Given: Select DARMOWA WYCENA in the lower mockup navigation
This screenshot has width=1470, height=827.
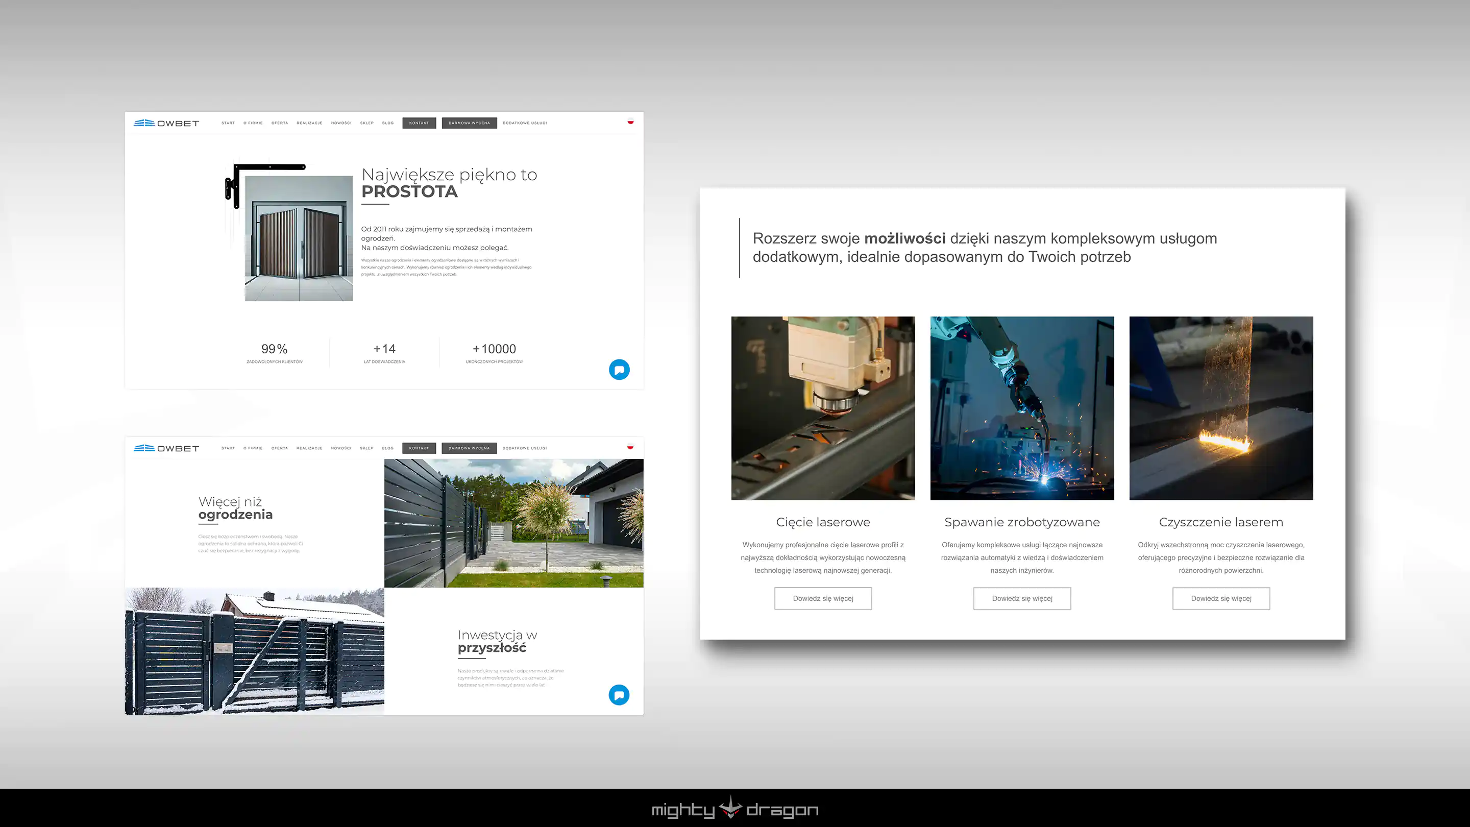Looking at the screenshot, I should 469,448.
